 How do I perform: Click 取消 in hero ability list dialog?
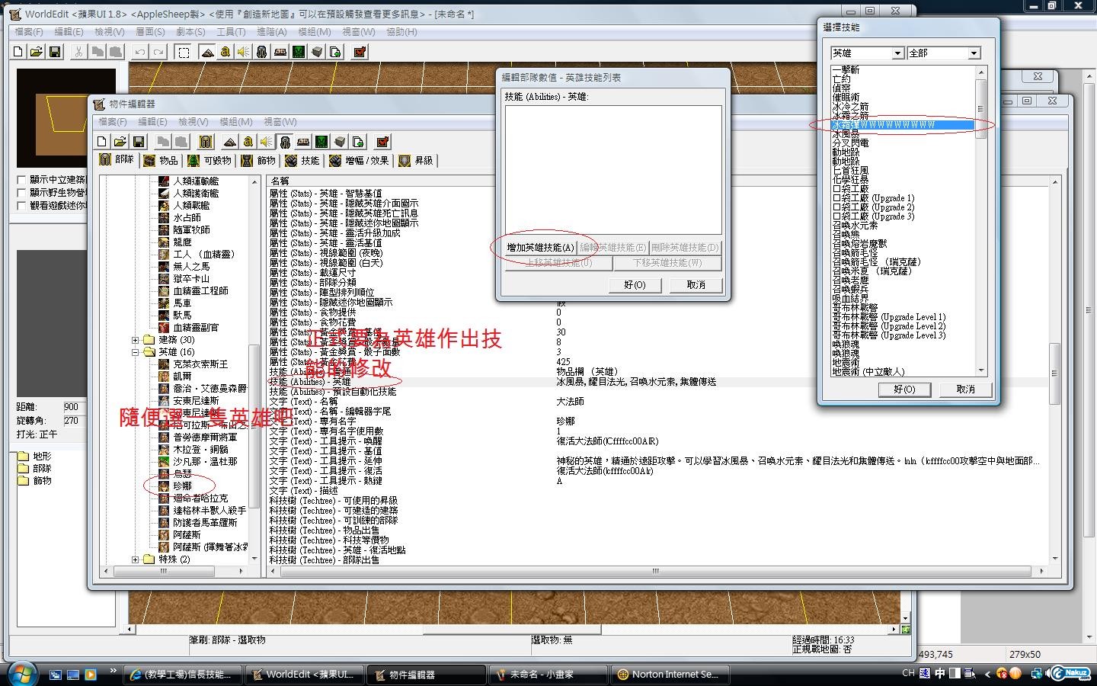coord(696,285)
